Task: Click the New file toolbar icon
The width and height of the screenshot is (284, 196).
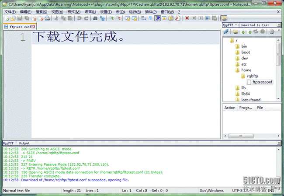Action: pyautogui.click(x=7, y=18)
